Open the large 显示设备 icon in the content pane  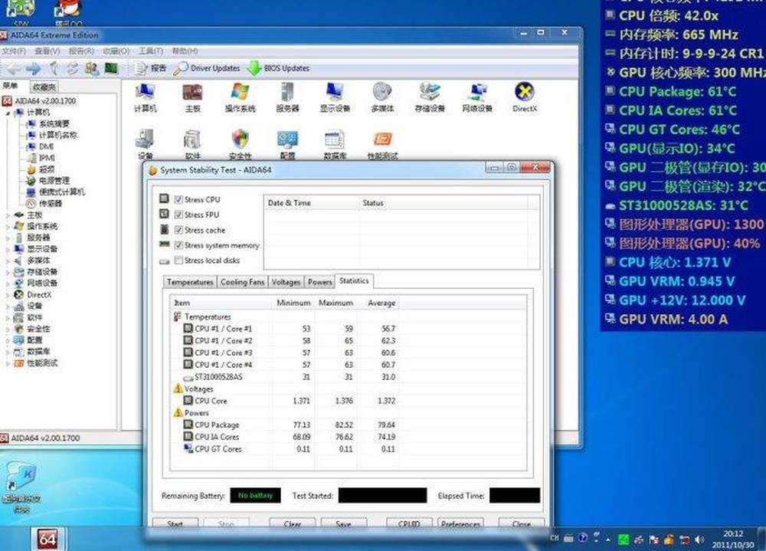[x=335, y=98]
